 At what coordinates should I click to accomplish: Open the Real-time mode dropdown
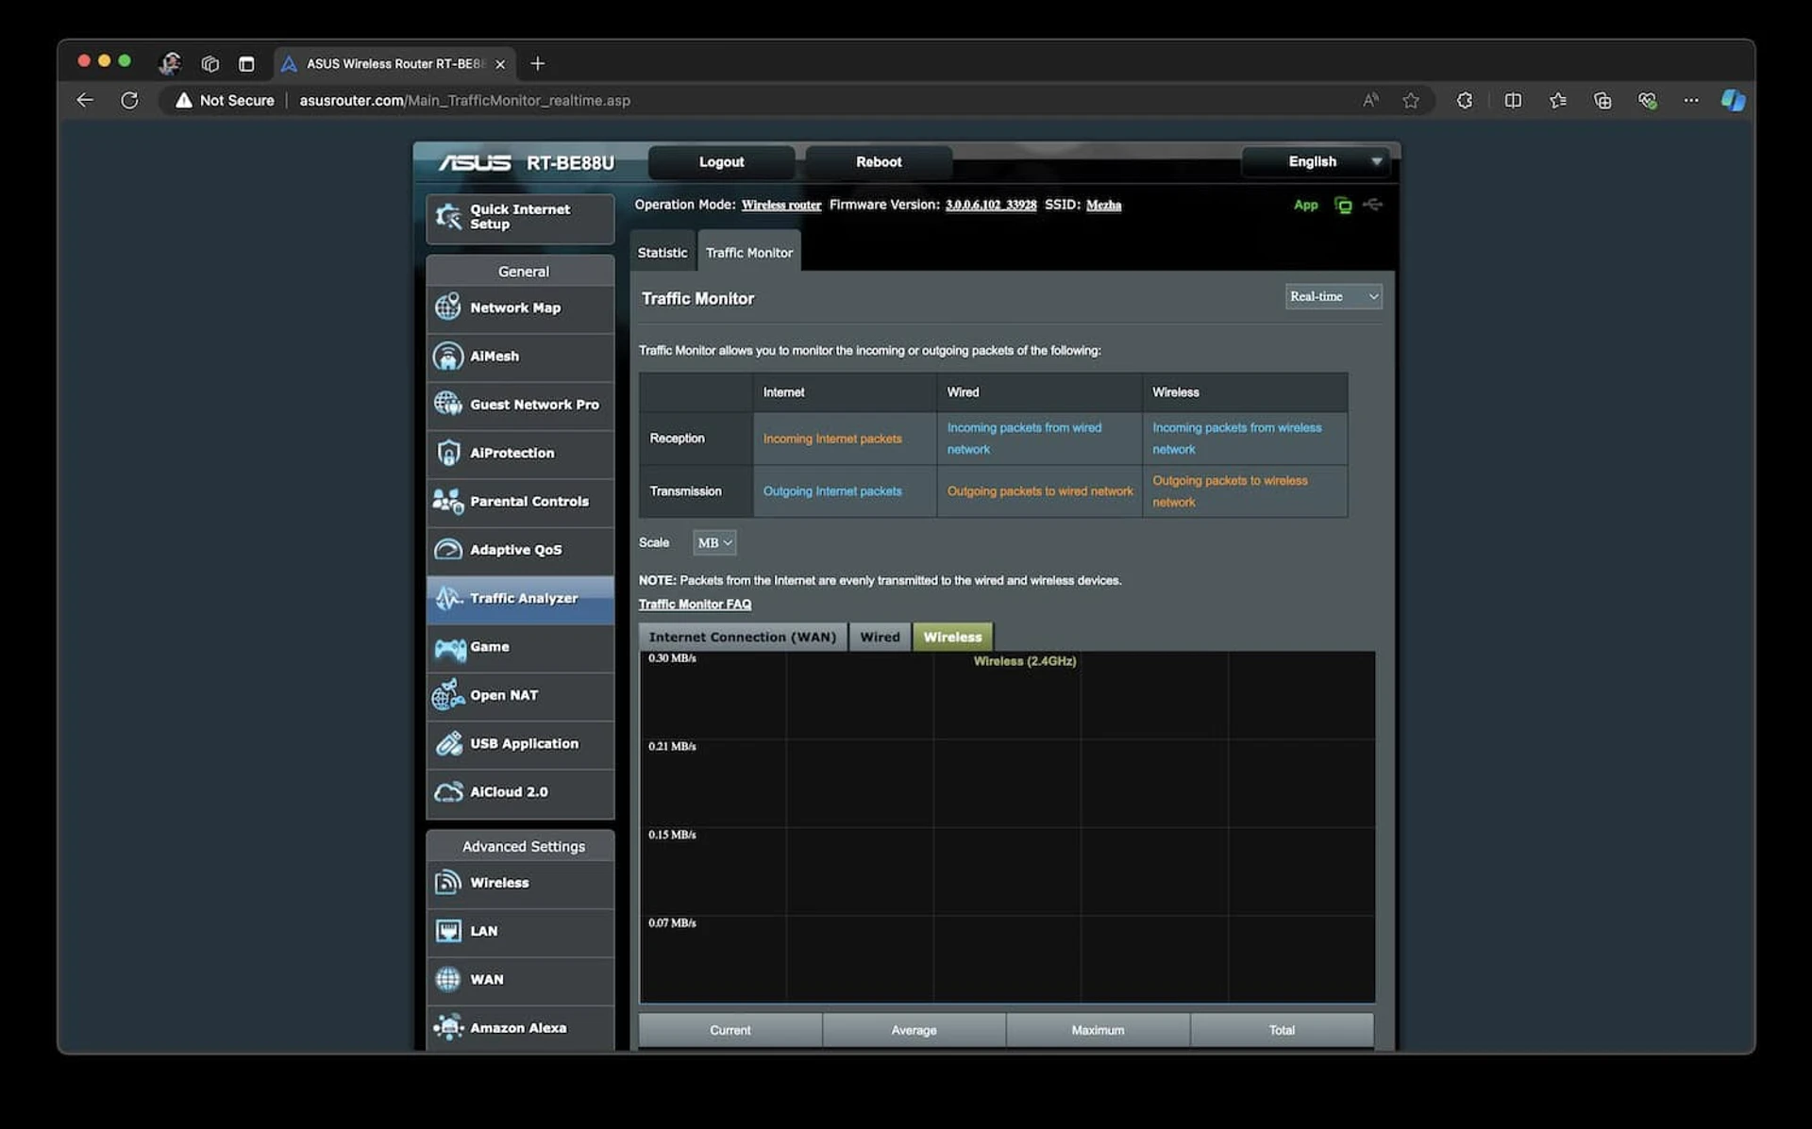[1334, 296]
